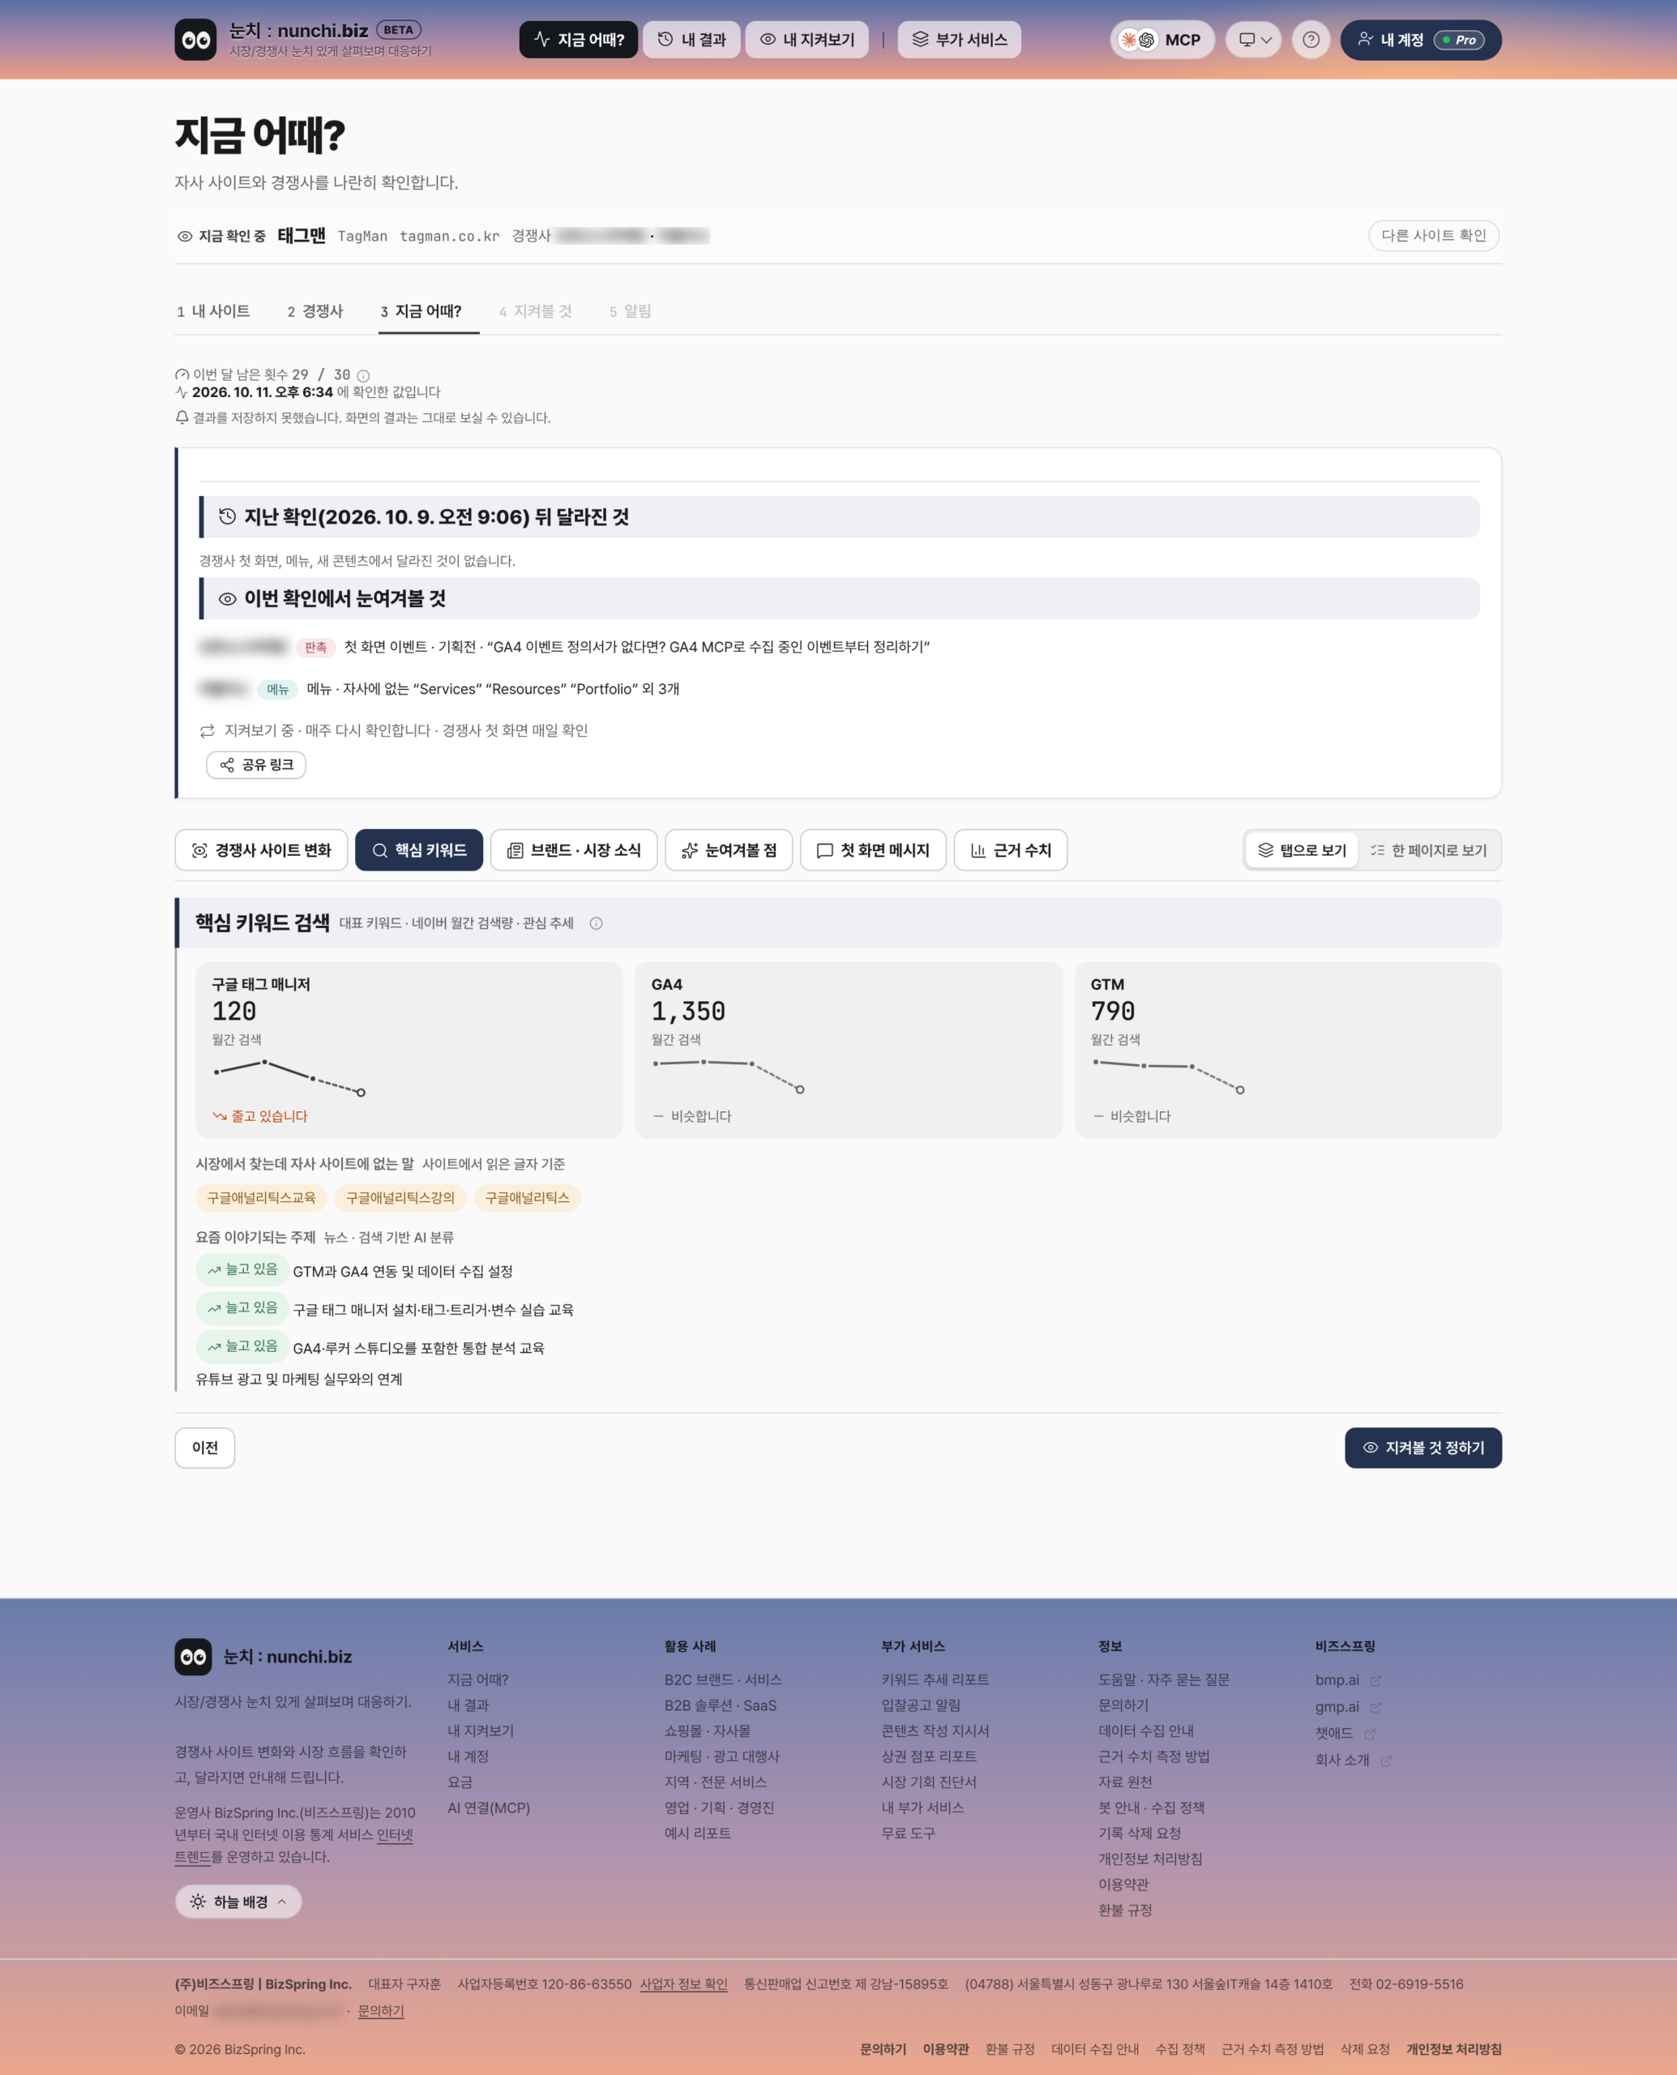Screen dimensions: 1677x2075
Task: Select the 눈여겨볼 점 tab
Action: pyautogui.click(x=729, y=850)
